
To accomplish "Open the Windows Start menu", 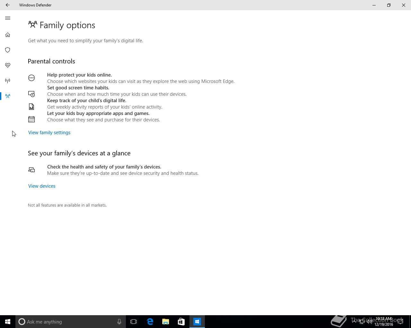I will tap(8, 322).
